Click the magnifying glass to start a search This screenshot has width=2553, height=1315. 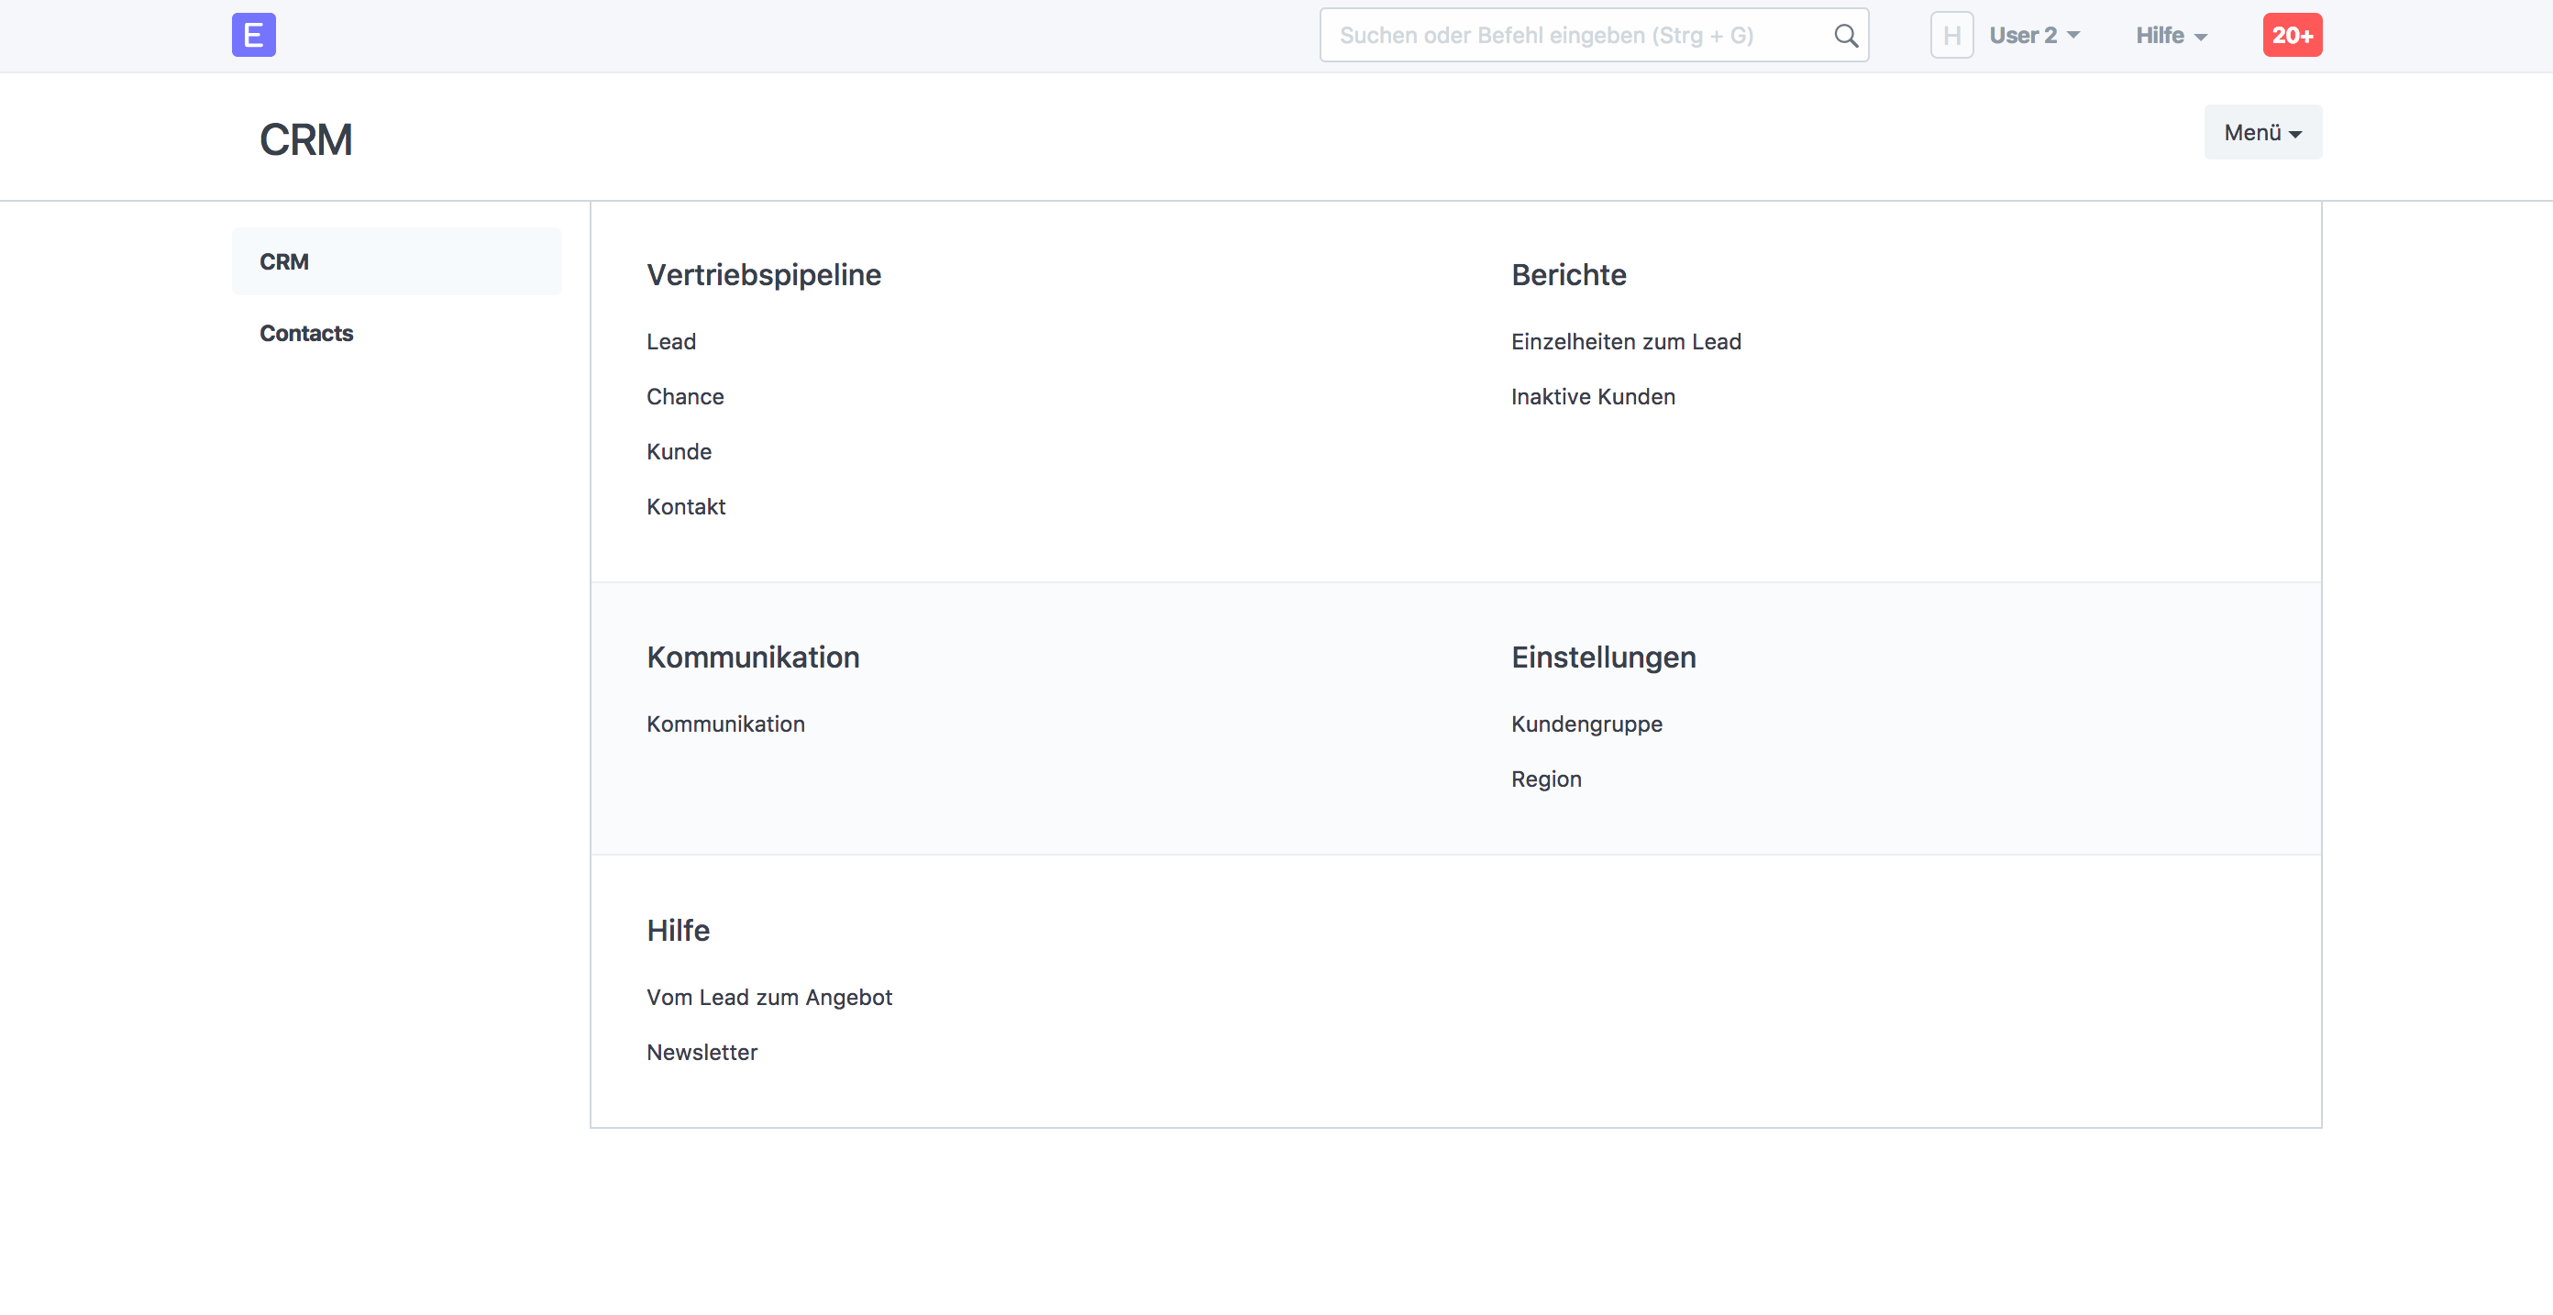click(x=1845, y=35)
